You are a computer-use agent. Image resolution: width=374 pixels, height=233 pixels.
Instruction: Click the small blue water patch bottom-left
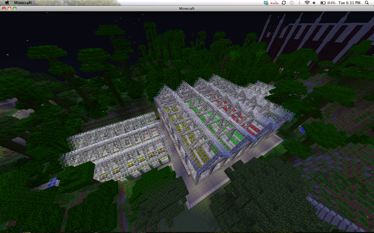pos(53,183)
